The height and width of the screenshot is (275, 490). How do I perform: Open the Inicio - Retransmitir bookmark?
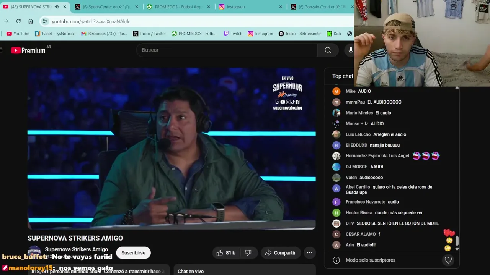click(300, 34)
